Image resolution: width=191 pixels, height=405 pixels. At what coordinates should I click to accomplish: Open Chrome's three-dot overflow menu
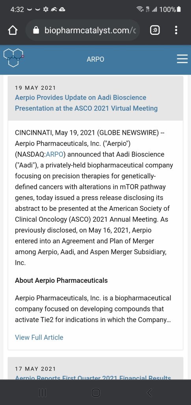(x=176, y=30)
